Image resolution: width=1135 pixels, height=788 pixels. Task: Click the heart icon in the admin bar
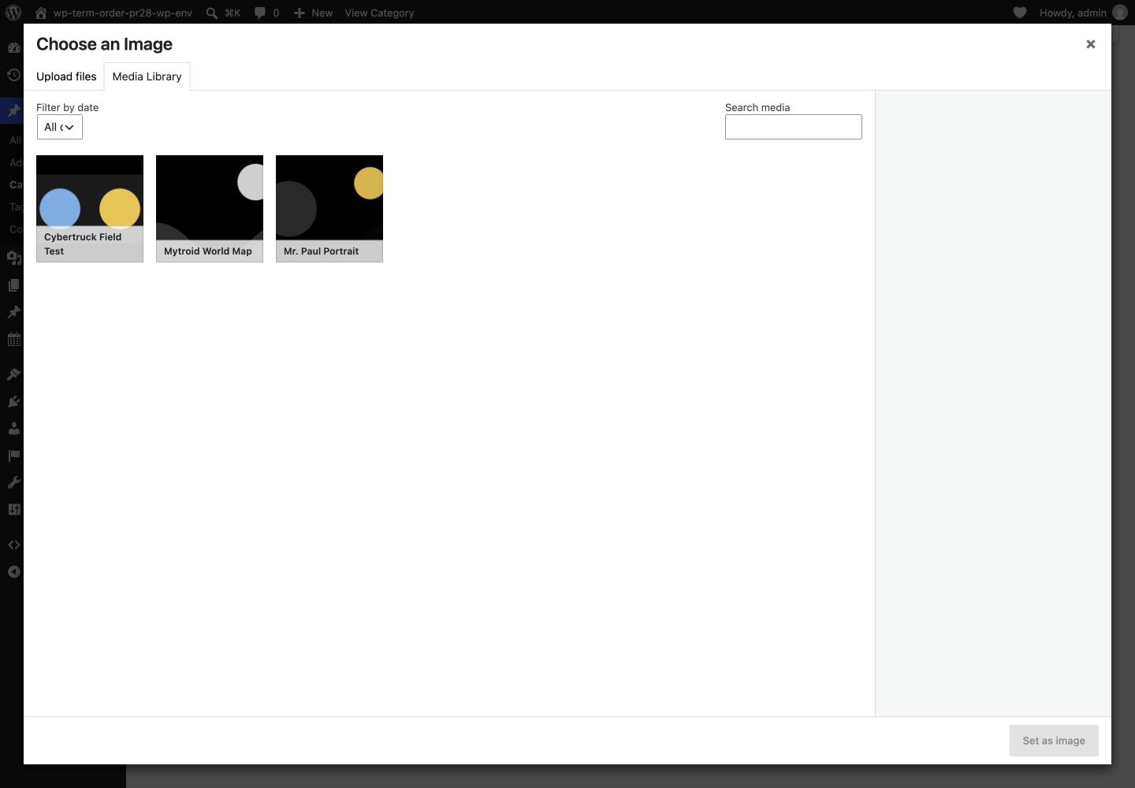click(1020, 13)
